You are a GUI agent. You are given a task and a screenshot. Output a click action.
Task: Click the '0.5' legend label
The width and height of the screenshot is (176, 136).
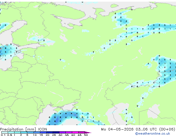pos(9,135)
